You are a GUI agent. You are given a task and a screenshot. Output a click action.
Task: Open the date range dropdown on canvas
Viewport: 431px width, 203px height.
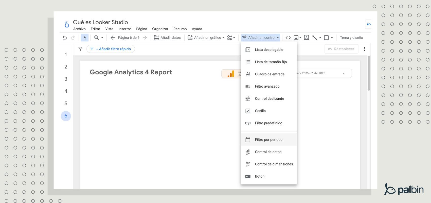pos(344,73)
